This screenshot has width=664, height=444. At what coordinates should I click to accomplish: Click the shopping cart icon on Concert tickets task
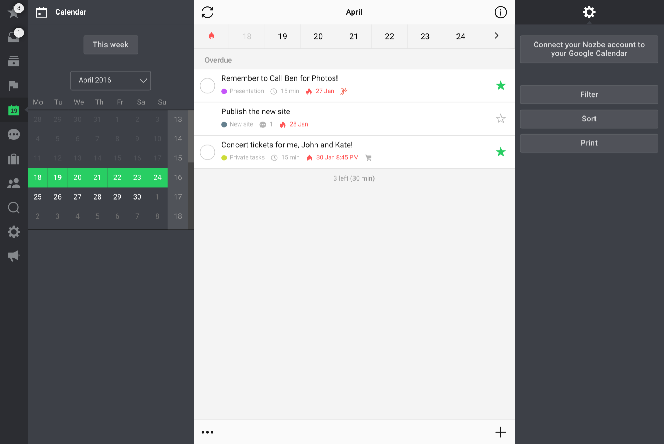pyautogui.click(x=369, y=158)
